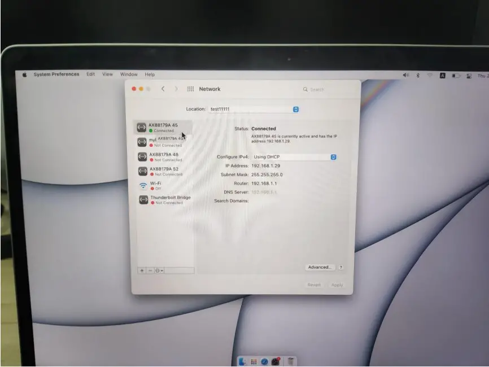Click the volume icon in menu bar
This screenshot has height=367, width=489.
[405, 75]
